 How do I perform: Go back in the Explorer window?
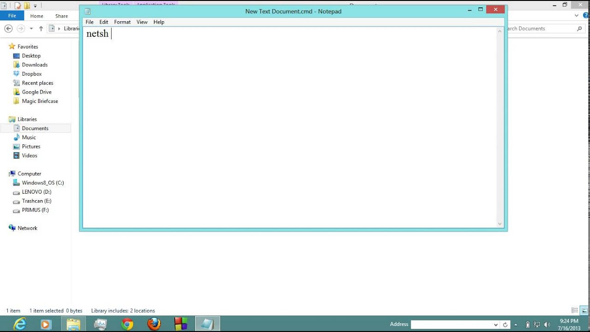8,29
